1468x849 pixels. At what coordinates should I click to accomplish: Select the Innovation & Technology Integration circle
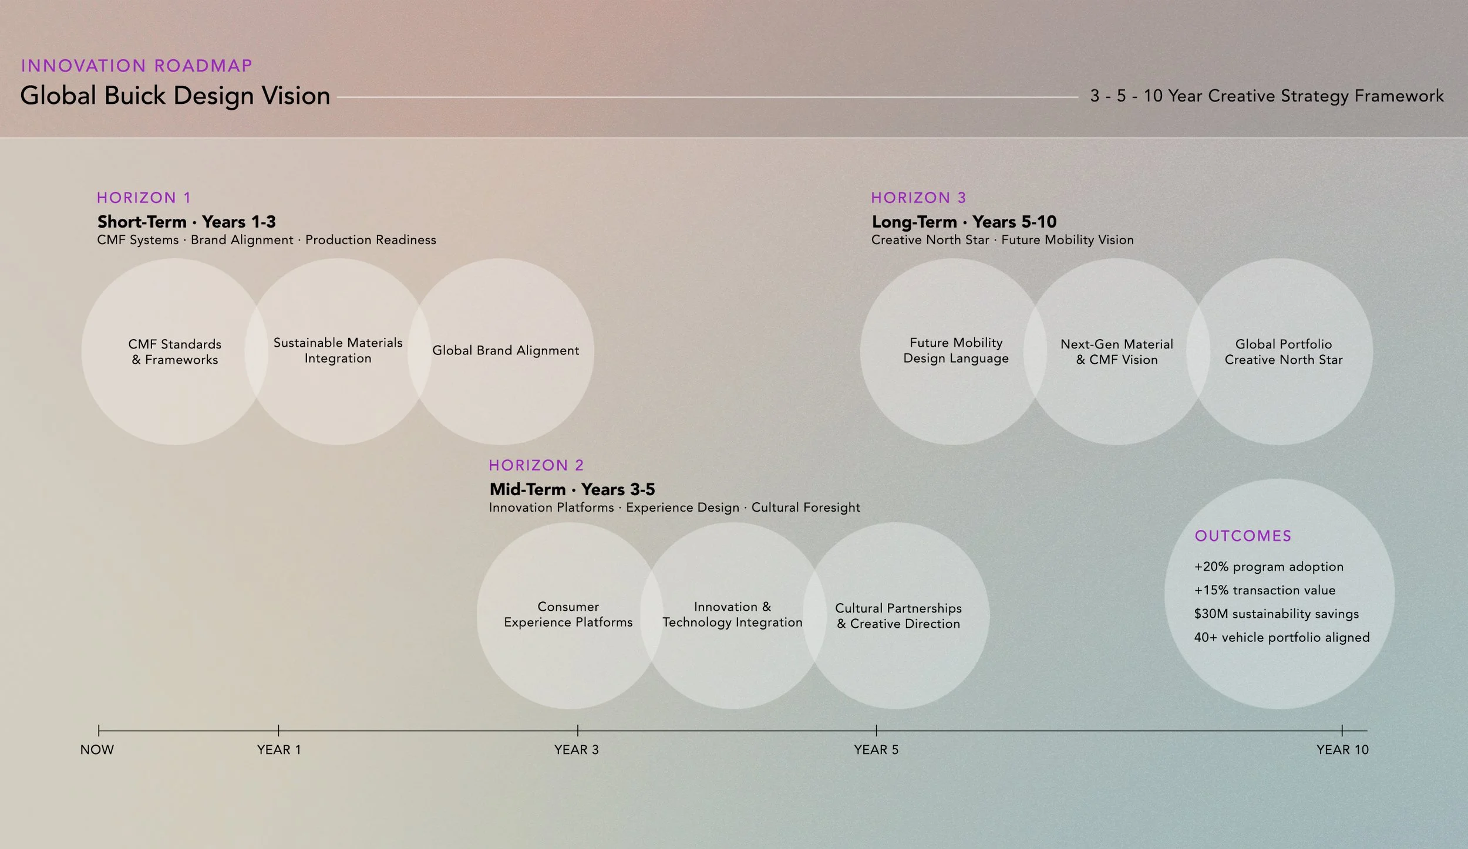[732, 614]
